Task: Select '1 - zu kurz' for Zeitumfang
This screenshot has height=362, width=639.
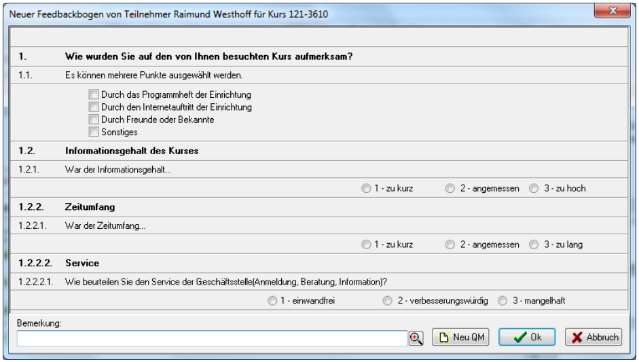Action: point(367,245)
